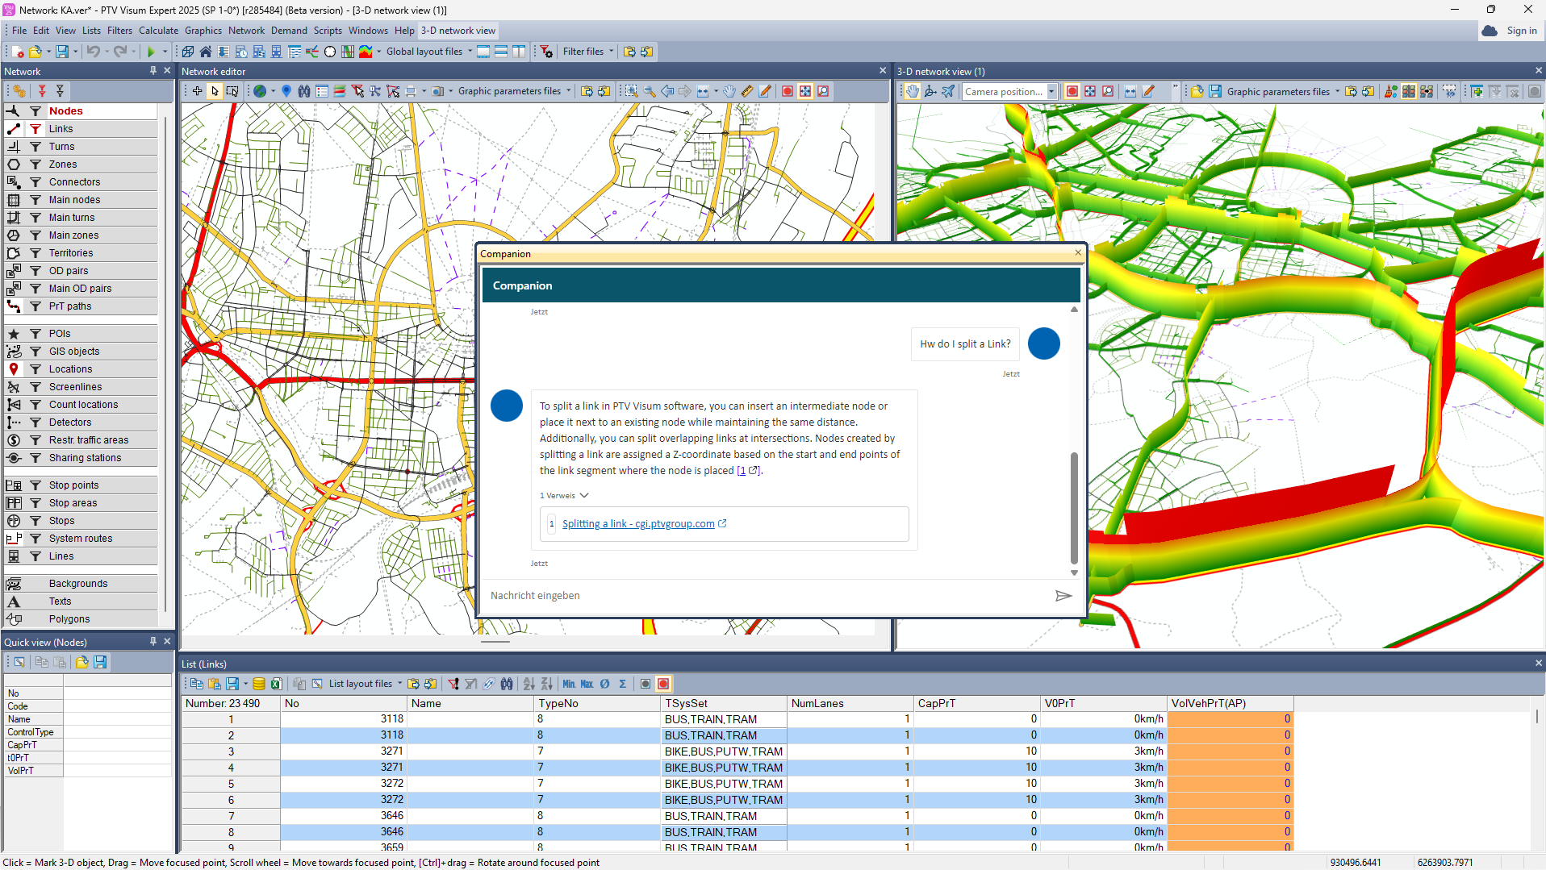The image size is (1546, 870).
Task: Run the procedure sequence with the green play icon
Action: (x=150, y=52)
